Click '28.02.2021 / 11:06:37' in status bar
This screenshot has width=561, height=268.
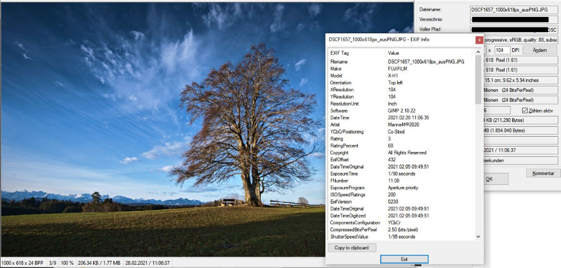coord(147,263)
